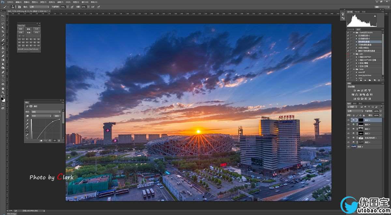The image size is (391, 215).
Task: Select the Clone Stamp tool
Action: (3, 48)
